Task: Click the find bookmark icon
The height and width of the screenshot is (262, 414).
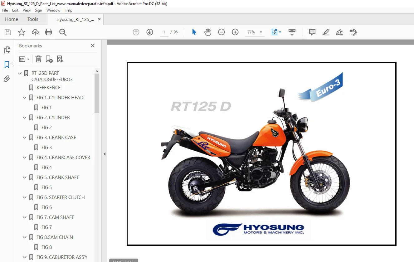Action: click(60, 59)
